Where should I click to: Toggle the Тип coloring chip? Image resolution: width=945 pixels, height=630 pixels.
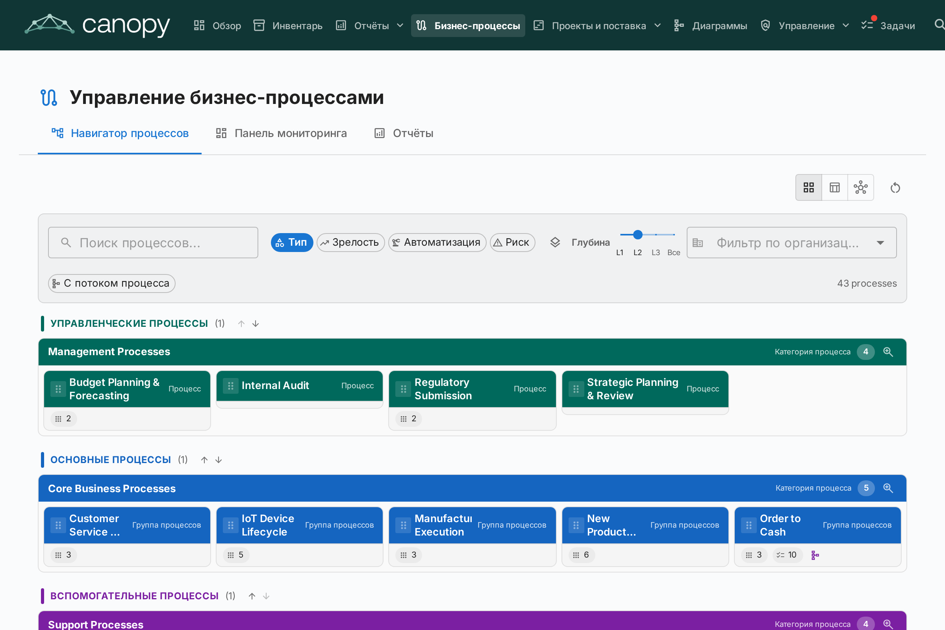point(292,242)
